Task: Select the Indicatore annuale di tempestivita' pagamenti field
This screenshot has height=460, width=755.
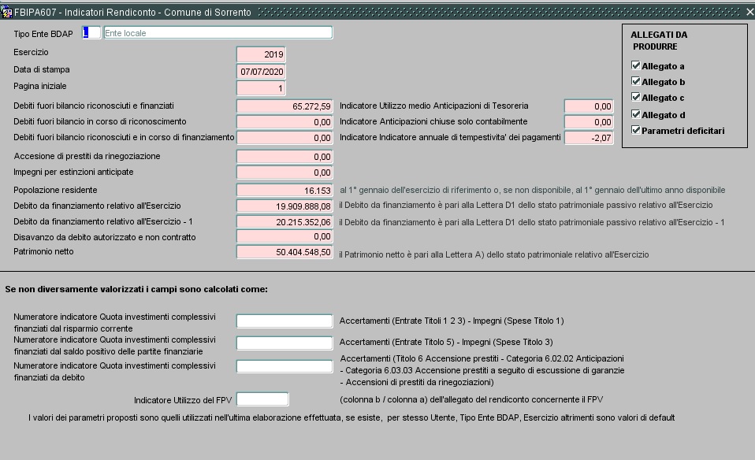Action: click(x=588, y=138)
